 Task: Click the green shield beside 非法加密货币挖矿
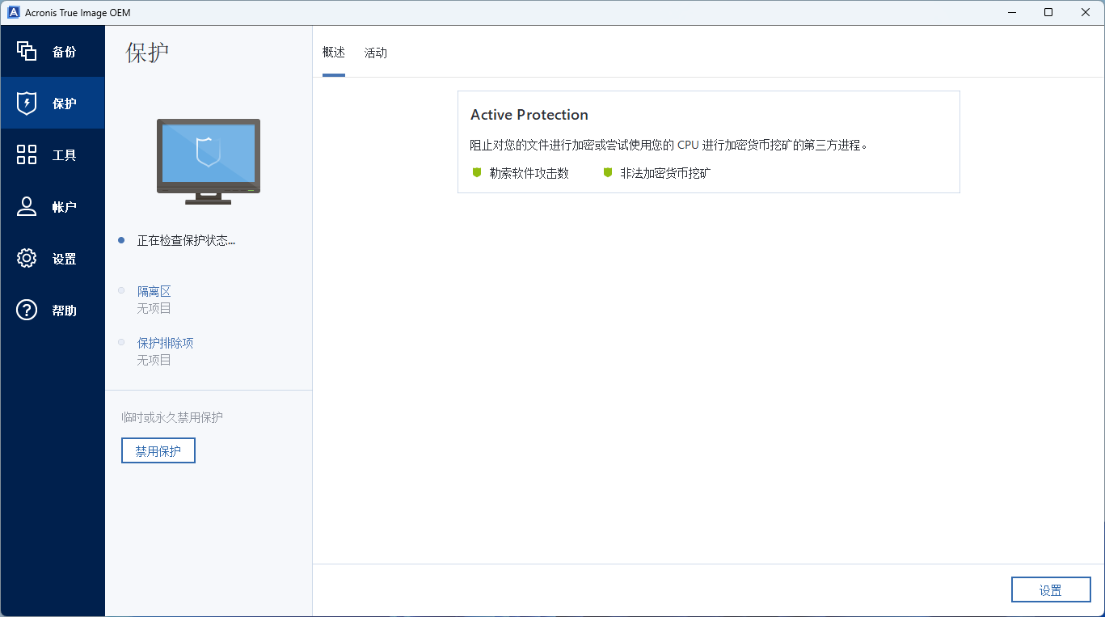coord(608,172)
